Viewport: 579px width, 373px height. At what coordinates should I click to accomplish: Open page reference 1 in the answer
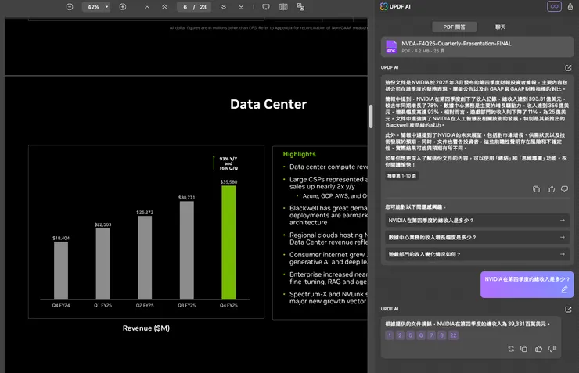click(389, 335)
